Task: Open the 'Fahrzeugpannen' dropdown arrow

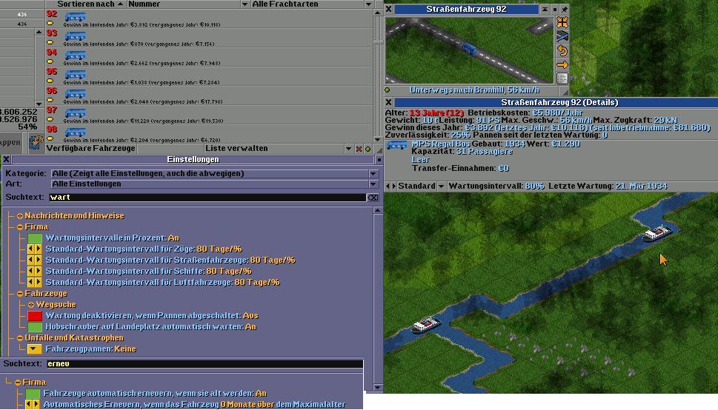Action: coord(35,349)
